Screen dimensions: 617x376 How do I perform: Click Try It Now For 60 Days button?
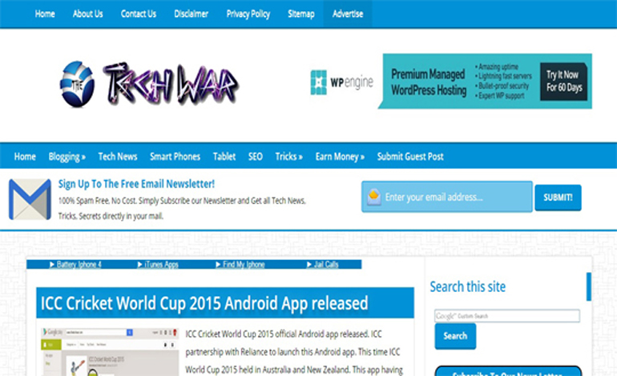click(563, 82)
